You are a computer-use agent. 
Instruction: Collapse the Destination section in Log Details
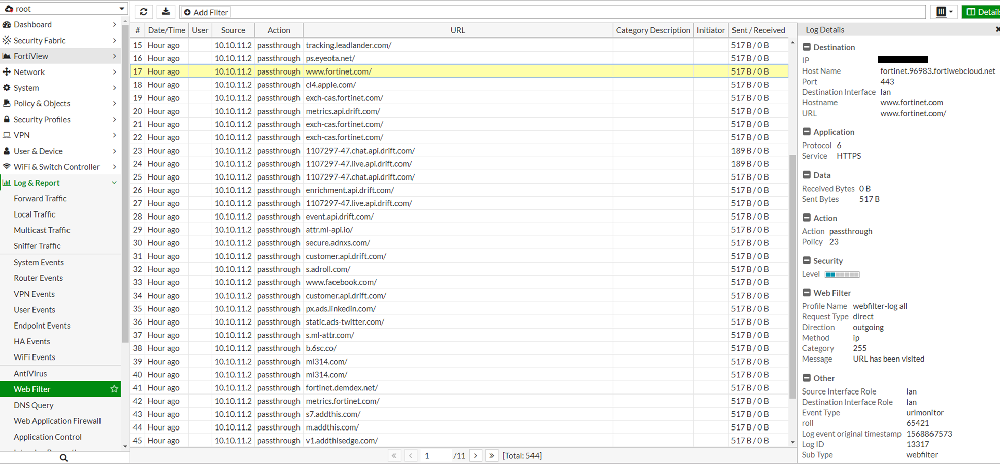click(807, 47)
